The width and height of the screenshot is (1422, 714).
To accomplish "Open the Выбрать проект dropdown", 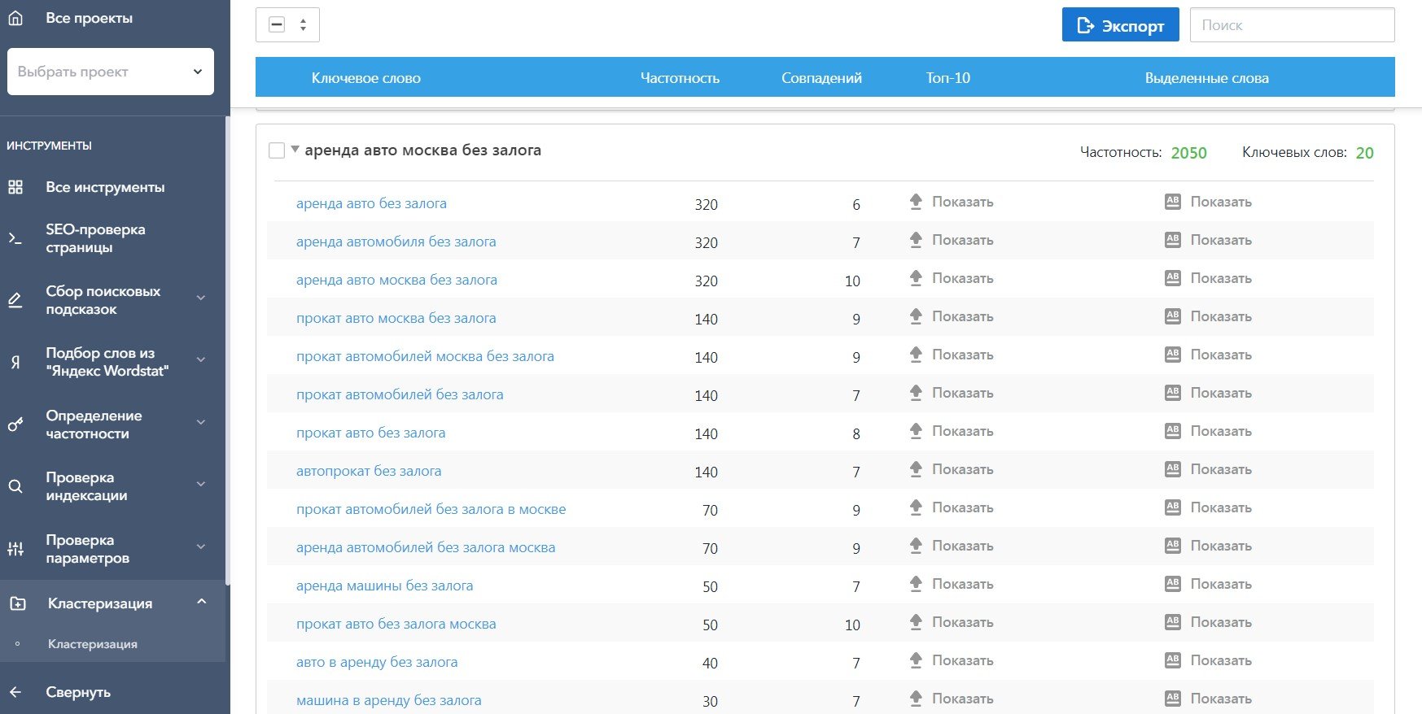I will coord(111,72).
